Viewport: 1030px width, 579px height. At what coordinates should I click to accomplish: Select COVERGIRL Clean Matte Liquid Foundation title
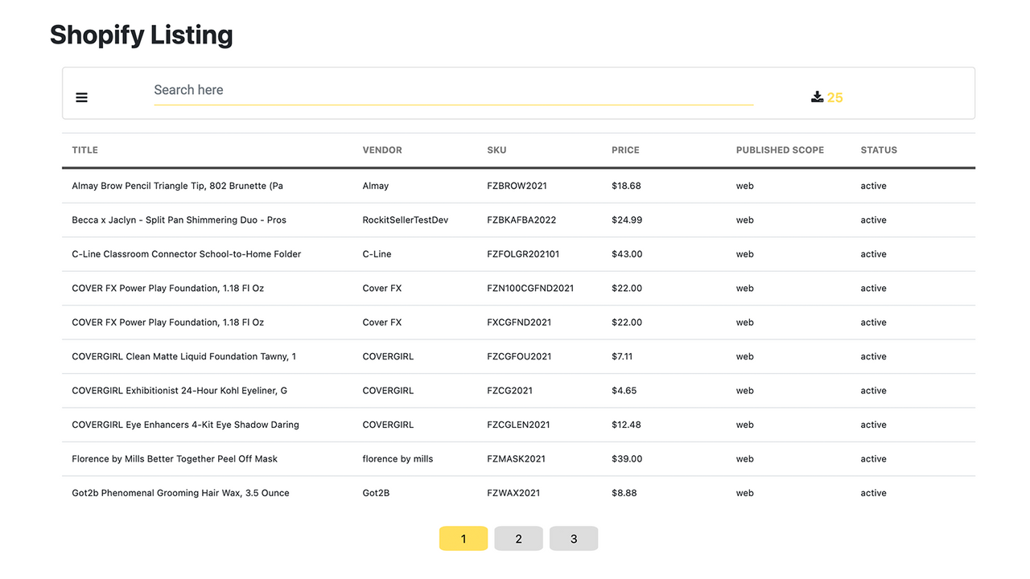183,356
